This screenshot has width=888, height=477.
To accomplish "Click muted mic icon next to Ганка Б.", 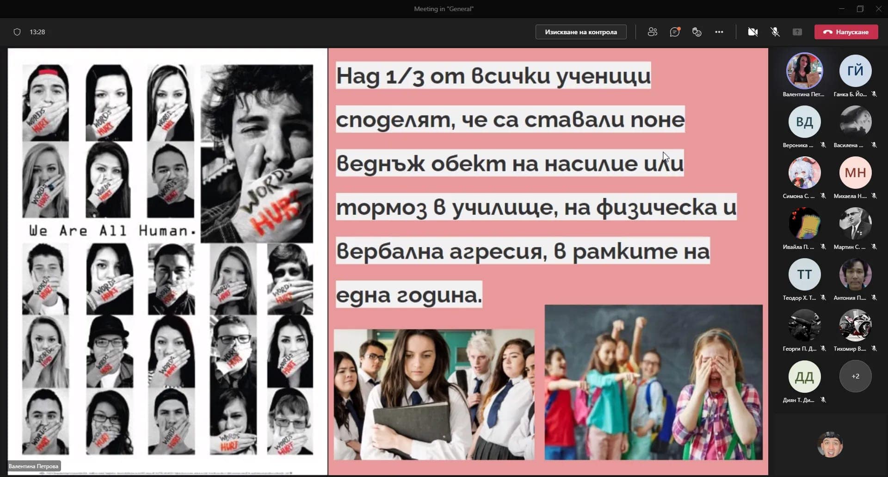I will (874, 94).
